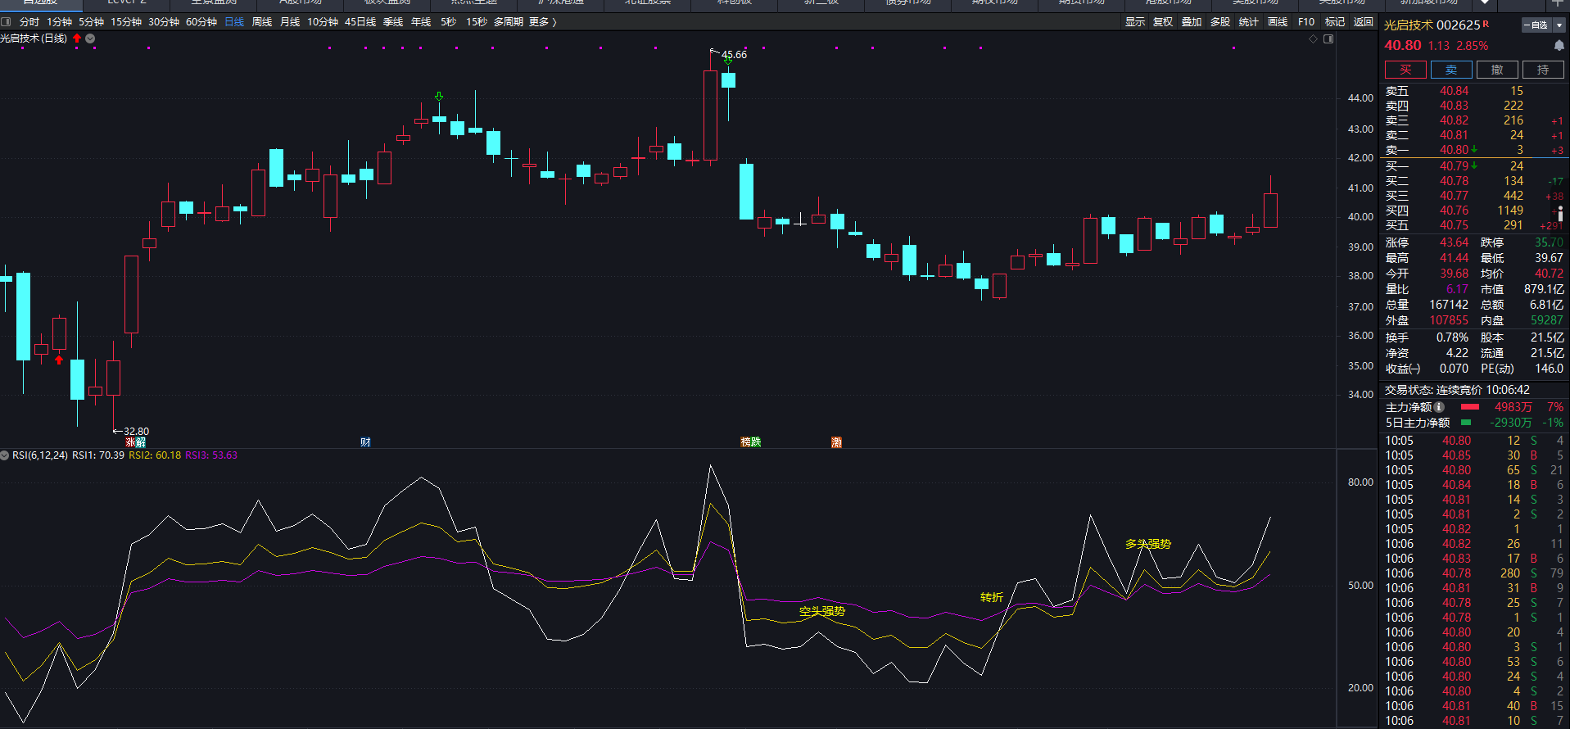Select the 45日线 period
This screenshot has height=729, width=1570.
click(360, 22)
